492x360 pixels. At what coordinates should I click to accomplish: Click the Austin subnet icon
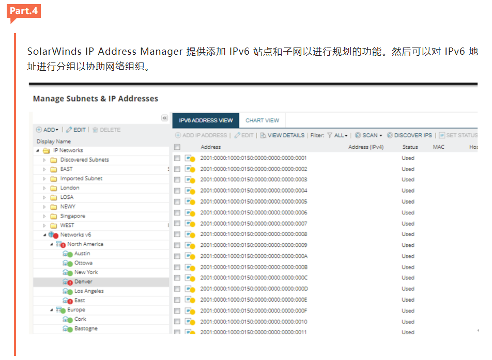pyautogui.click(x=68, y=254)
